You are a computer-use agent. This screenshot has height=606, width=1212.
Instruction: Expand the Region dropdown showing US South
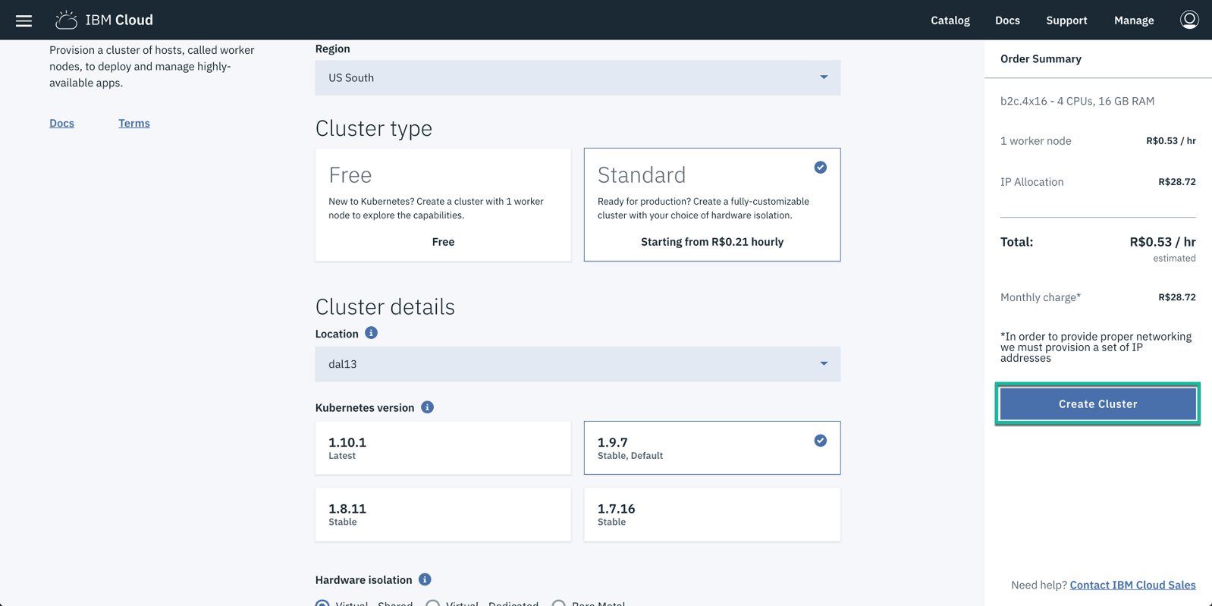(x=577, y=77)
